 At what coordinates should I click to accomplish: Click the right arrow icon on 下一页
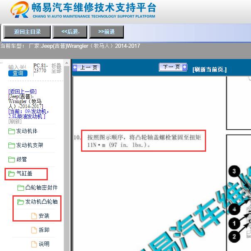pyautogui.click(x=185, y=67)
